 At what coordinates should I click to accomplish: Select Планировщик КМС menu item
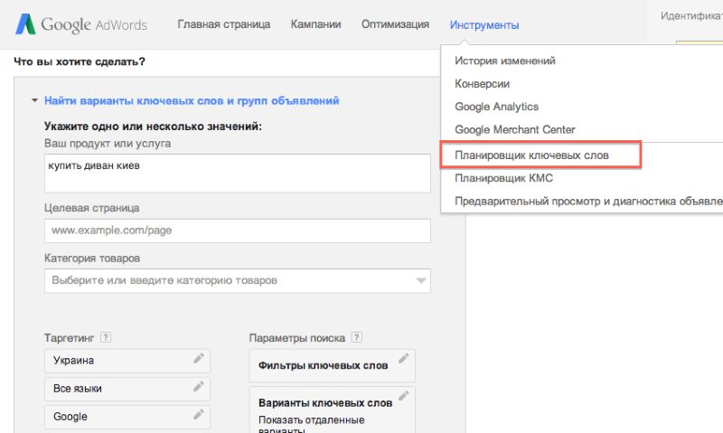(503, 178)
